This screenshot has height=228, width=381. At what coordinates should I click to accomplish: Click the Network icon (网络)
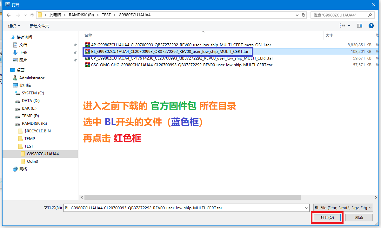pos(15,169)
